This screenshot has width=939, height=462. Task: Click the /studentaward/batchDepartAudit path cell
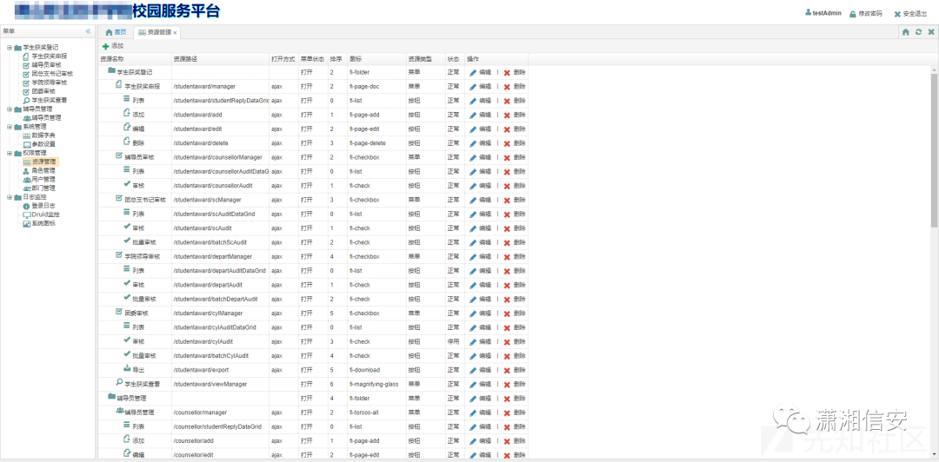tap(220, 300)
